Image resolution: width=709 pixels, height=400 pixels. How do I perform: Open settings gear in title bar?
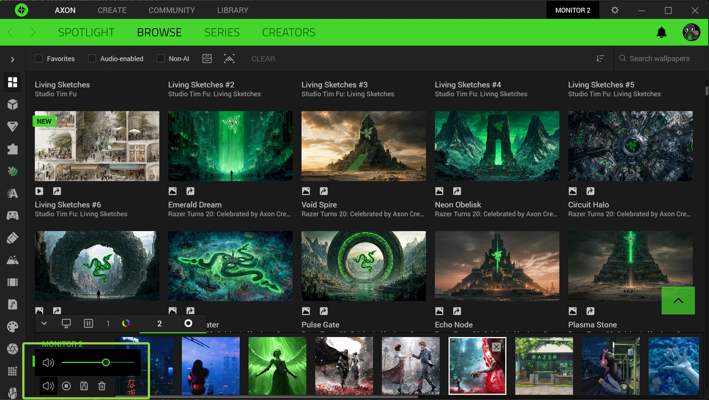[x=615, y=10]
